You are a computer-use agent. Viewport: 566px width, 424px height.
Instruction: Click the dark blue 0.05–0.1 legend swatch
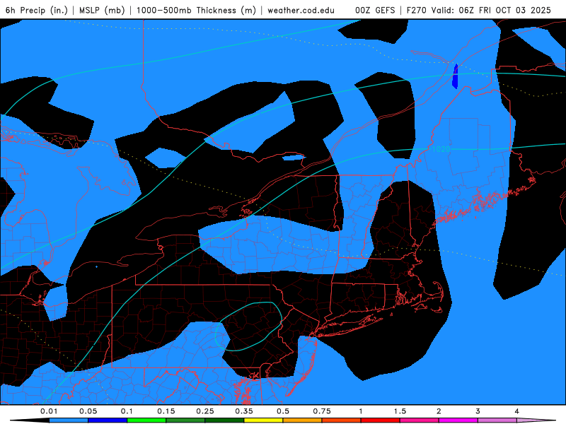(x=108, y=420)
